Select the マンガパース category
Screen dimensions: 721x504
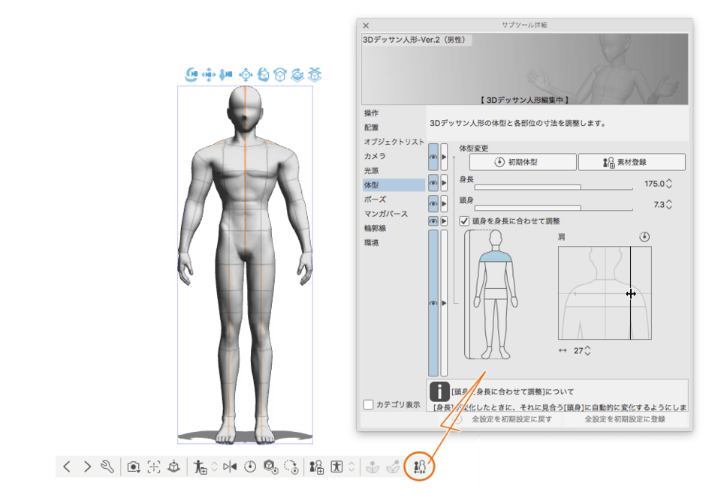click(x=386, y=214)
